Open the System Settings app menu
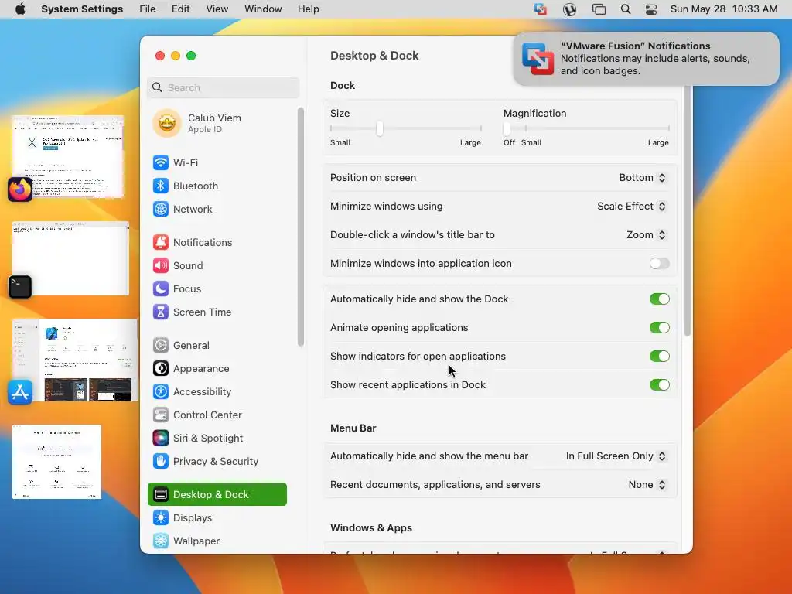The height and width of the screenshot is (594, 792). (x=82, y=9)
